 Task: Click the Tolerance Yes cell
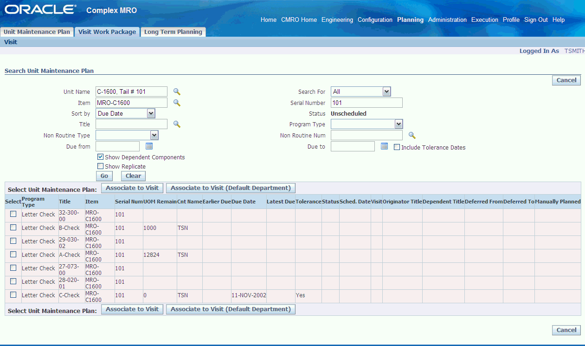pos(301,295)
